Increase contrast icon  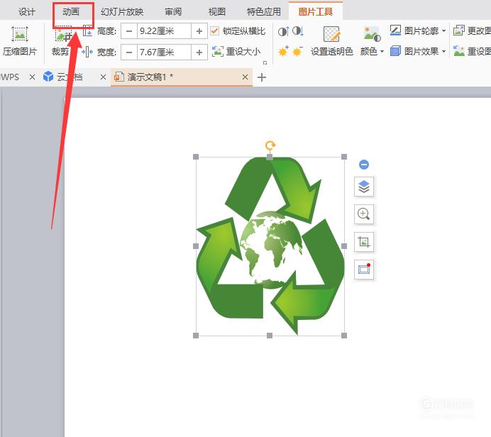pyautogui.click(x=283, y=31)
